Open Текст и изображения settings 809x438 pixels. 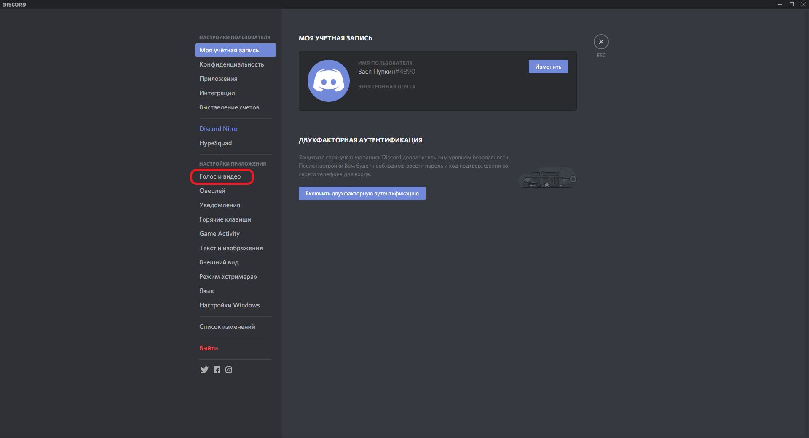coord(236,248)
